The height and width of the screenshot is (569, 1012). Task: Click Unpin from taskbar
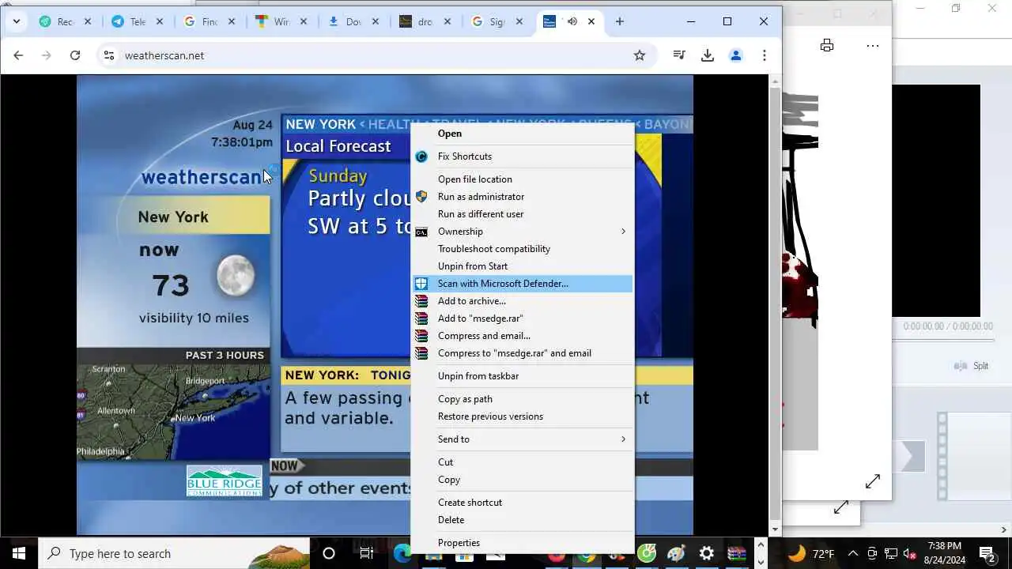click(478, 376)
